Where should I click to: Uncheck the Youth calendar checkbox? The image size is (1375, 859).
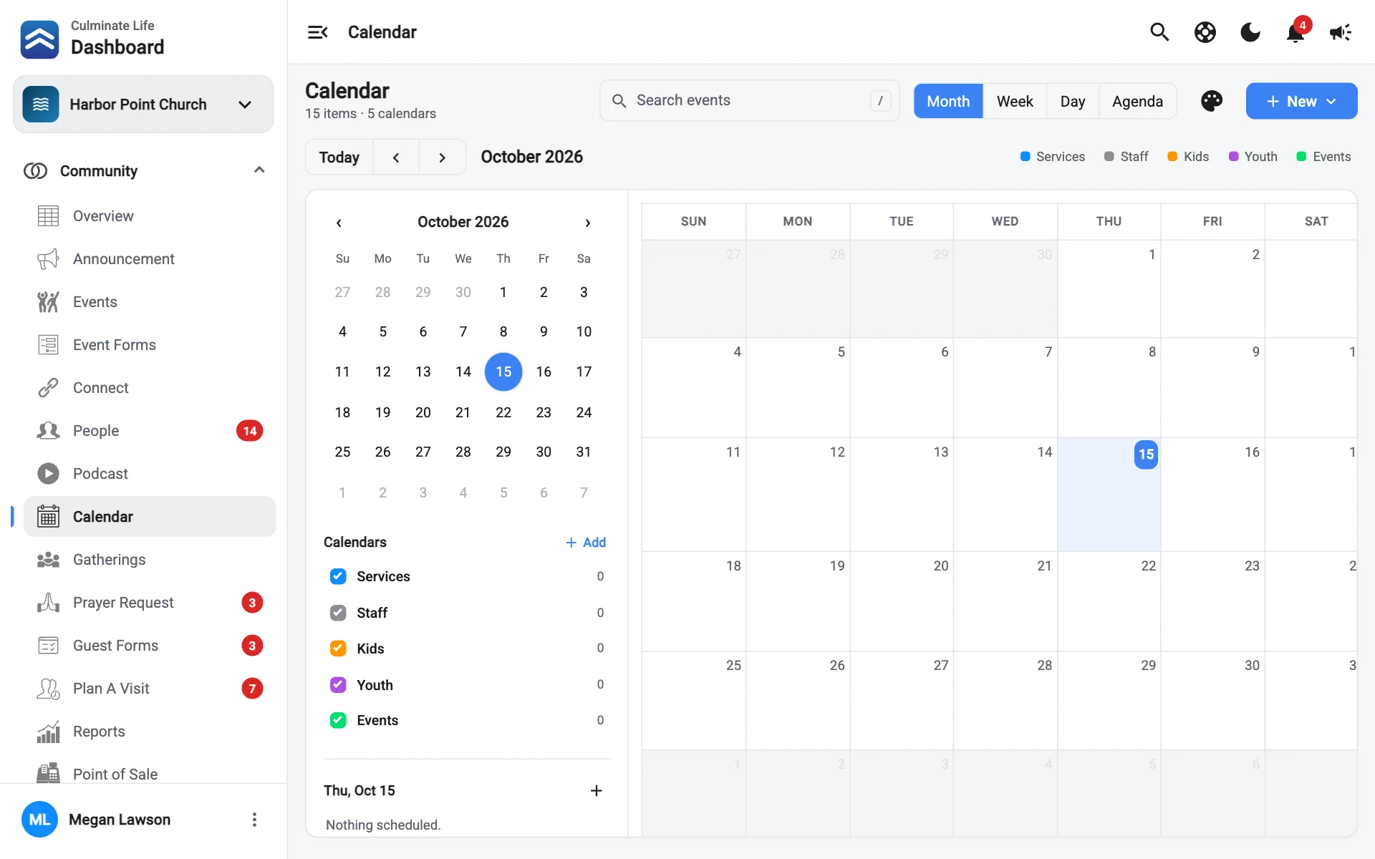point(338,685)
